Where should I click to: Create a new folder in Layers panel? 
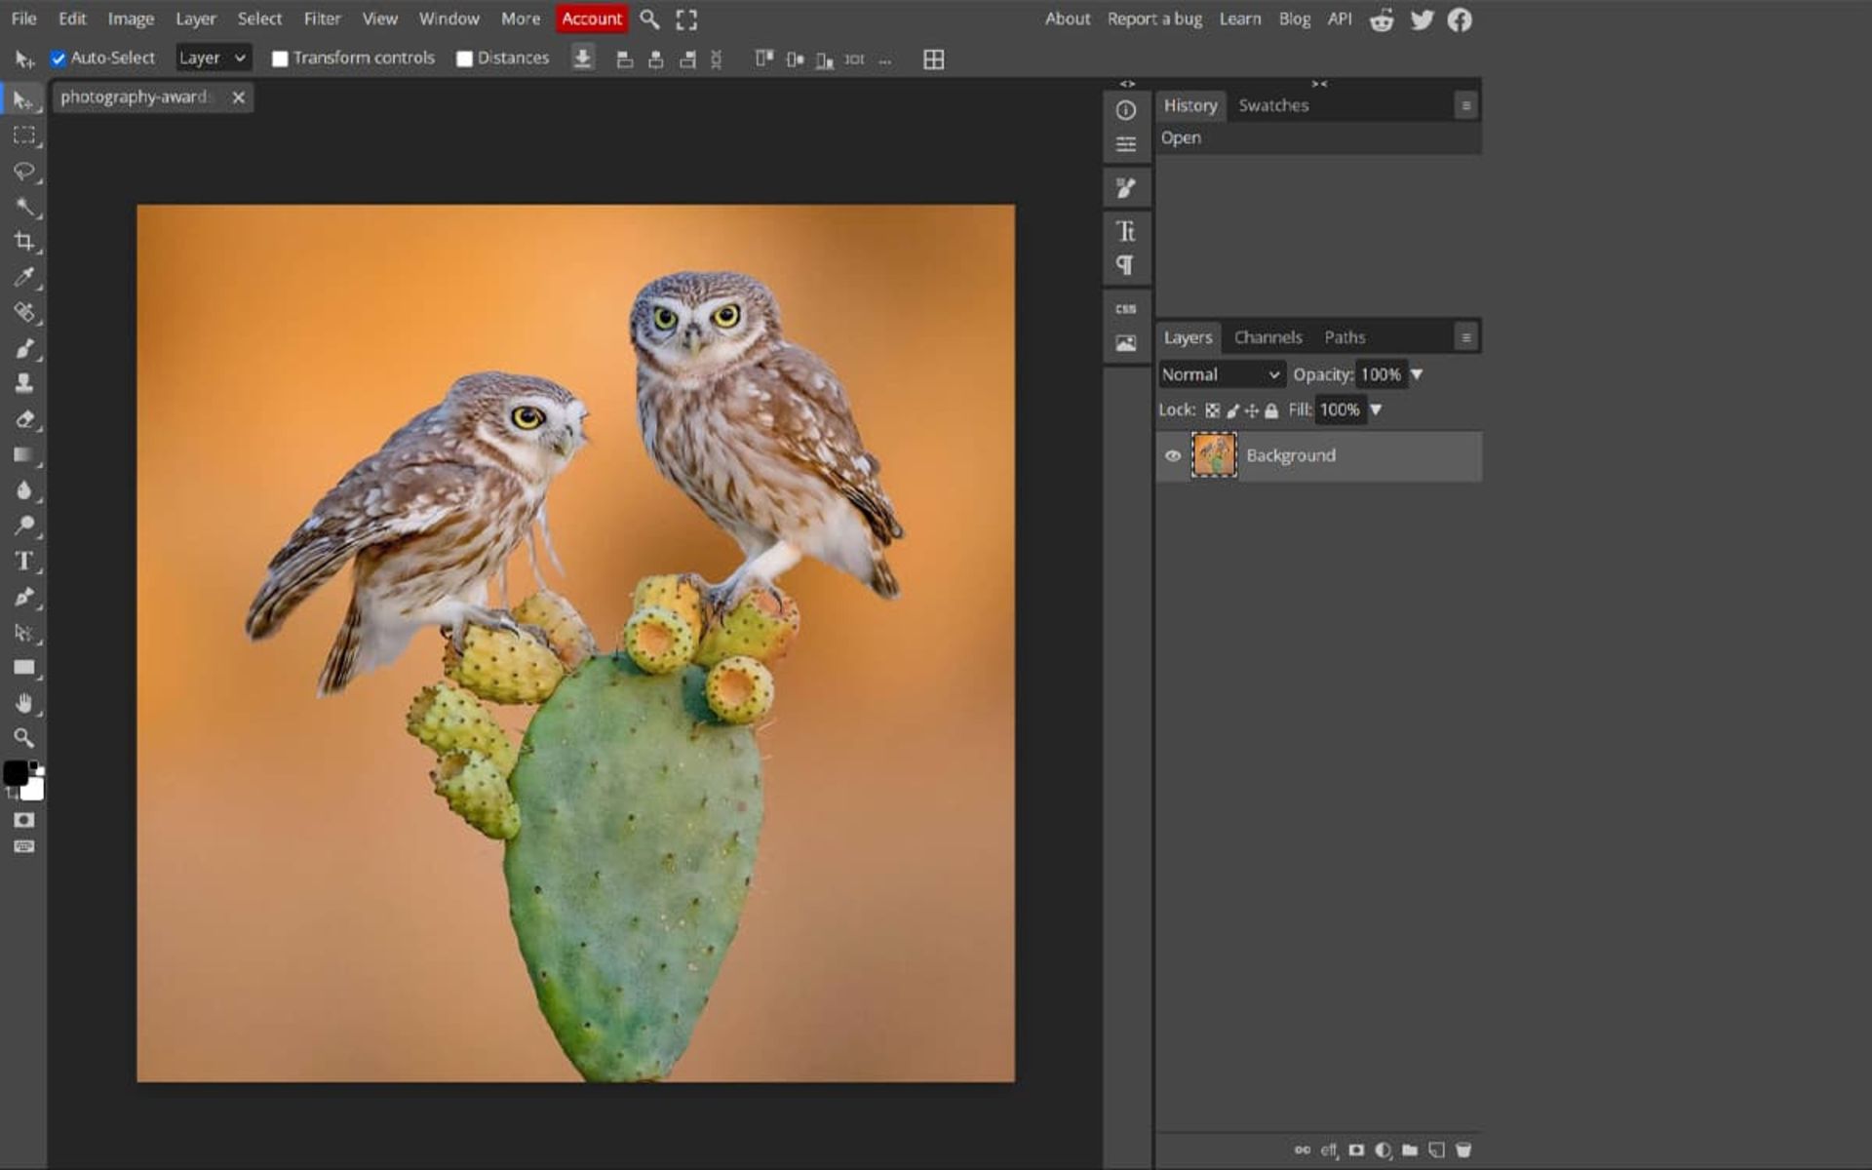(1409, 1150)
